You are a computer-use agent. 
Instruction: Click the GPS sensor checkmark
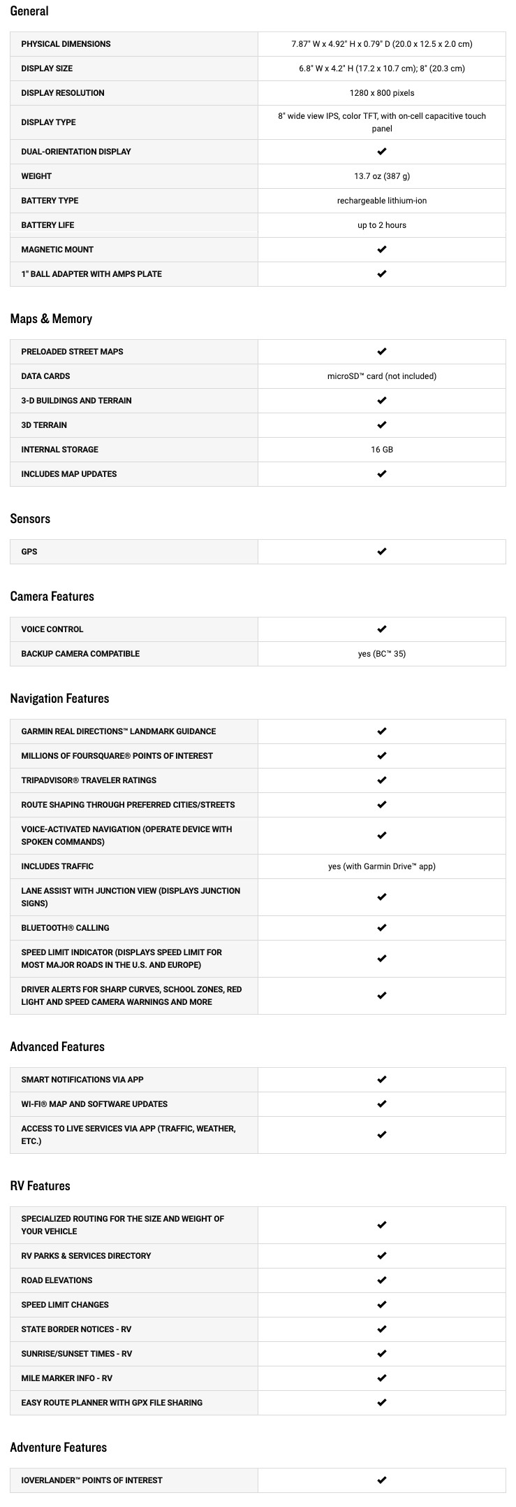tap(381, 552)
